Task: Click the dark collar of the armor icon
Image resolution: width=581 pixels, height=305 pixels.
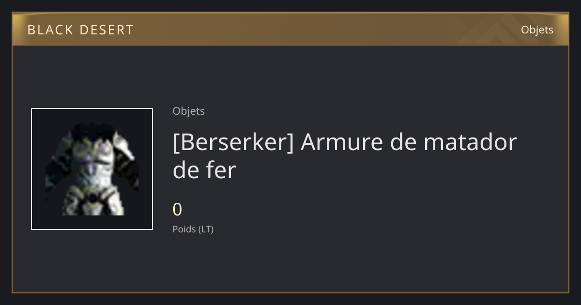Action: tap(93, 131)
